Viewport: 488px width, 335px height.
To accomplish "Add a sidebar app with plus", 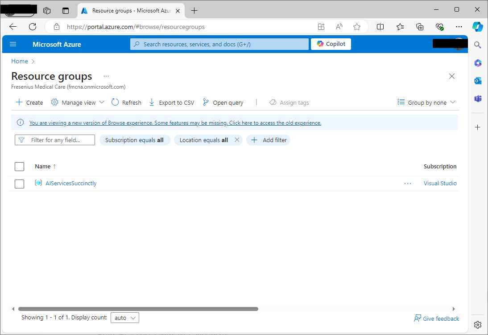I will coord(477,127).
